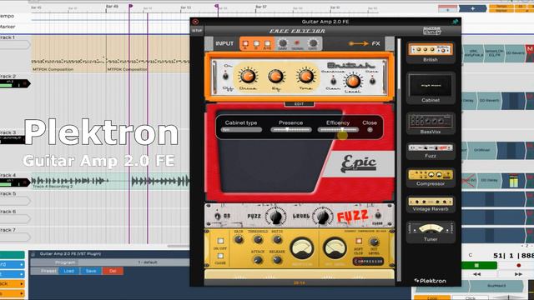Select the Cabinet module in the sidebar
This screenshot has width=534, height=300.
[x=431, y=88]
